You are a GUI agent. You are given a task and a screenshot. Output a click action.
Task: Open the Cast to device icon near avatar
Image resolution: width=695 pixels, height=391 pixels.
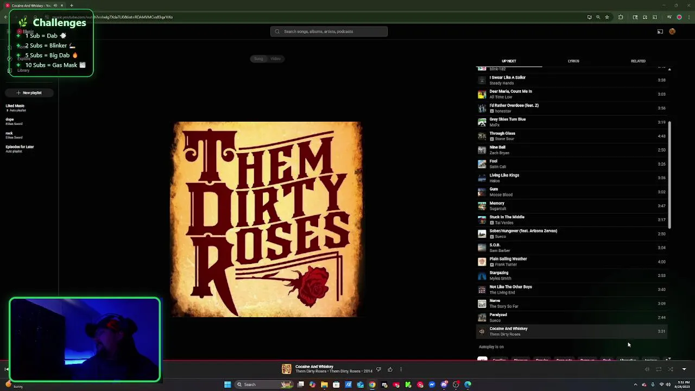660,31
